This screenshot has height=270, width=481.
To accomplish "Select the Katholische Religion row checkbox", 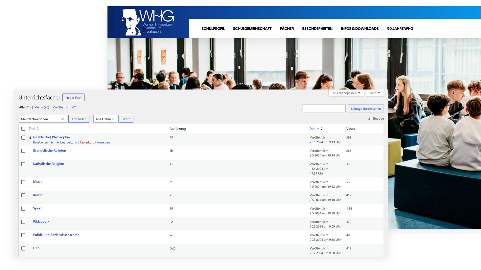I will [23, 164].
